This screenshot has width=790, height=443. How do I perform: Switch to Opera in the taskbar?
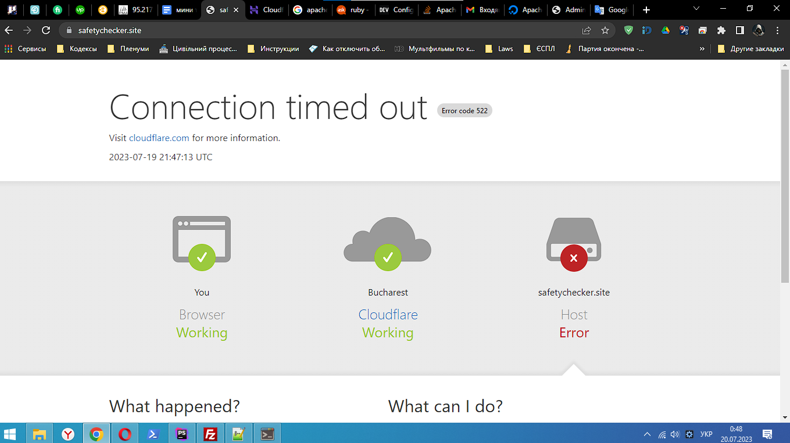coord(125,434)
